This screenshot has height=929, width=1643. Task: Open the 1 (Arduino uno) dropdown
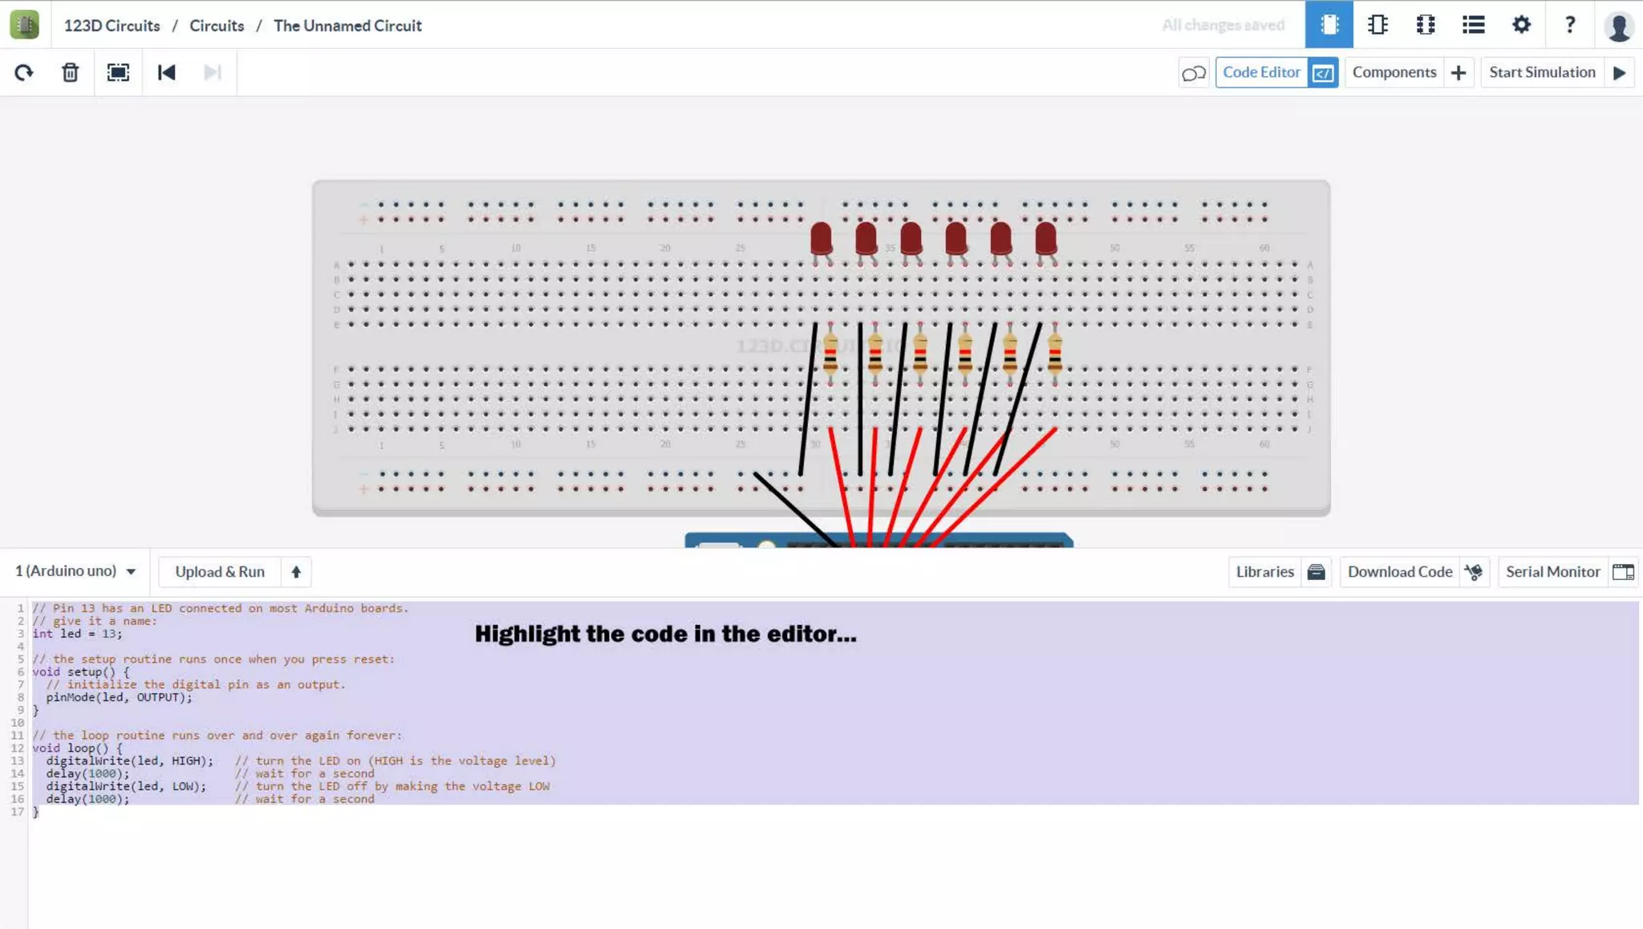click(x=75, y=571)
